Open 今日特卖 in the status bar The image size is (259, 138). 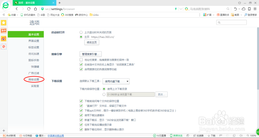pos(26,136)
